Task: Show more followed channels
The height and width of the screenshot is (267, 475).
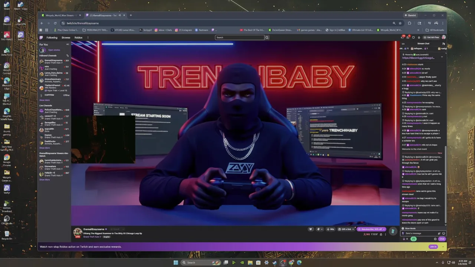Action: 45,100
